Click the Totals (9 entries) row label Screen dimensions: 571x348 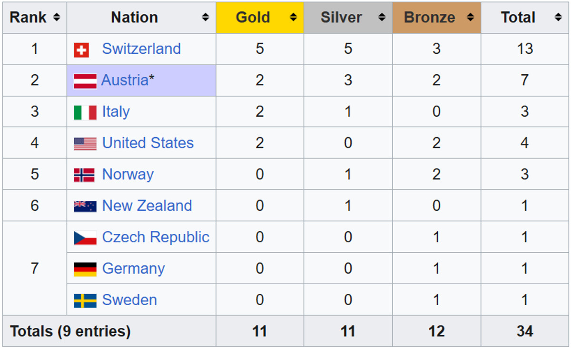[x=70, y=331]
